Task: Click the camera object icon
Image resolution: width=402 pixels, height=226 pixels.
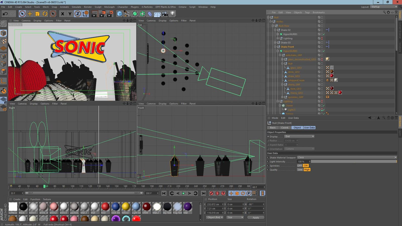Action: coord(165,14)
